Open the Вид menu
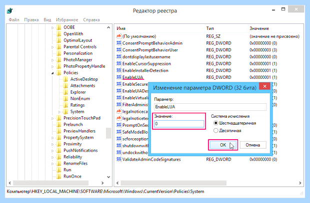The image size is (310, 203). (47, 20)
